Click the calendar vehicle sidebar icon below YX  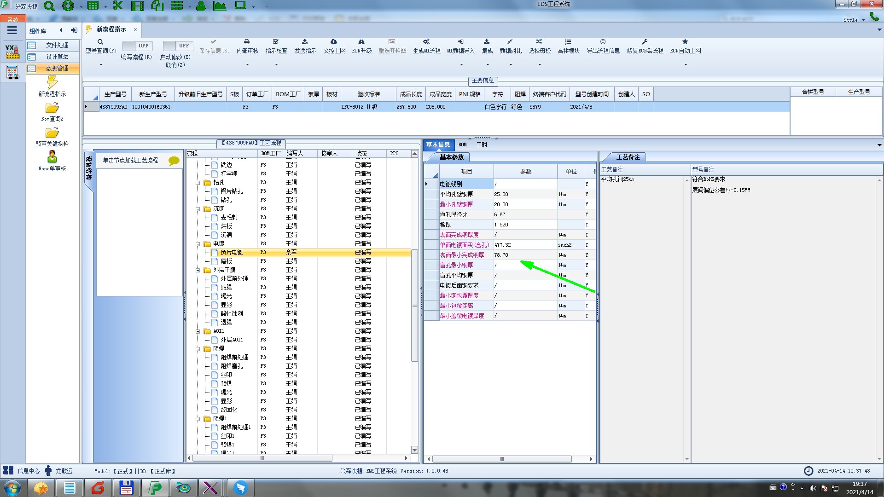click(12, 72)
